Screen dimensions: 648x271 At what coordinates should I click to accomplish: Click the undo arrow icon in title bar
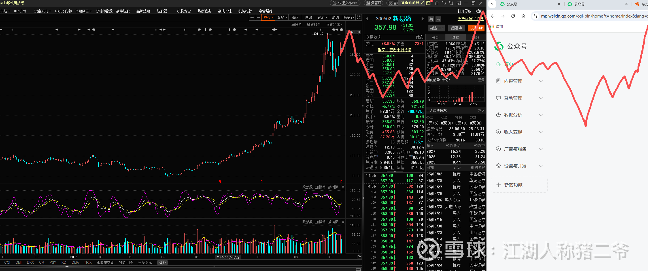(x=444, y=3)
